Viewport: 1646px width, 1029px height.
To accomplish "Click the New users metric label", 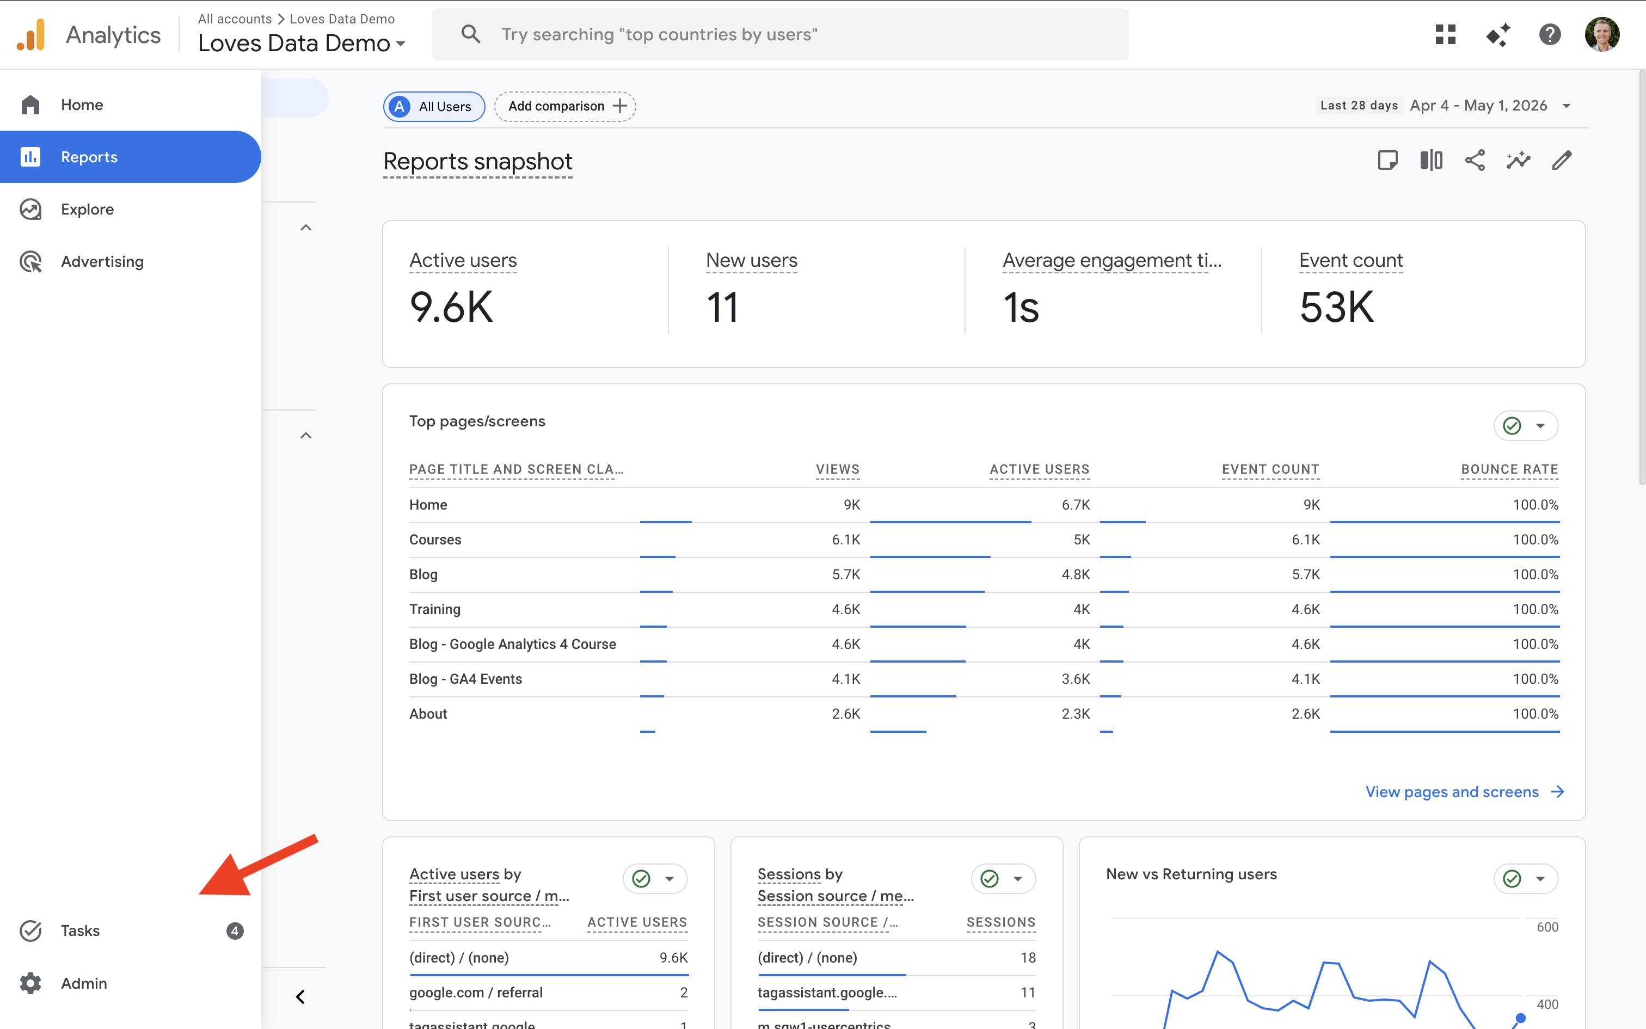I will coord(752,261).
